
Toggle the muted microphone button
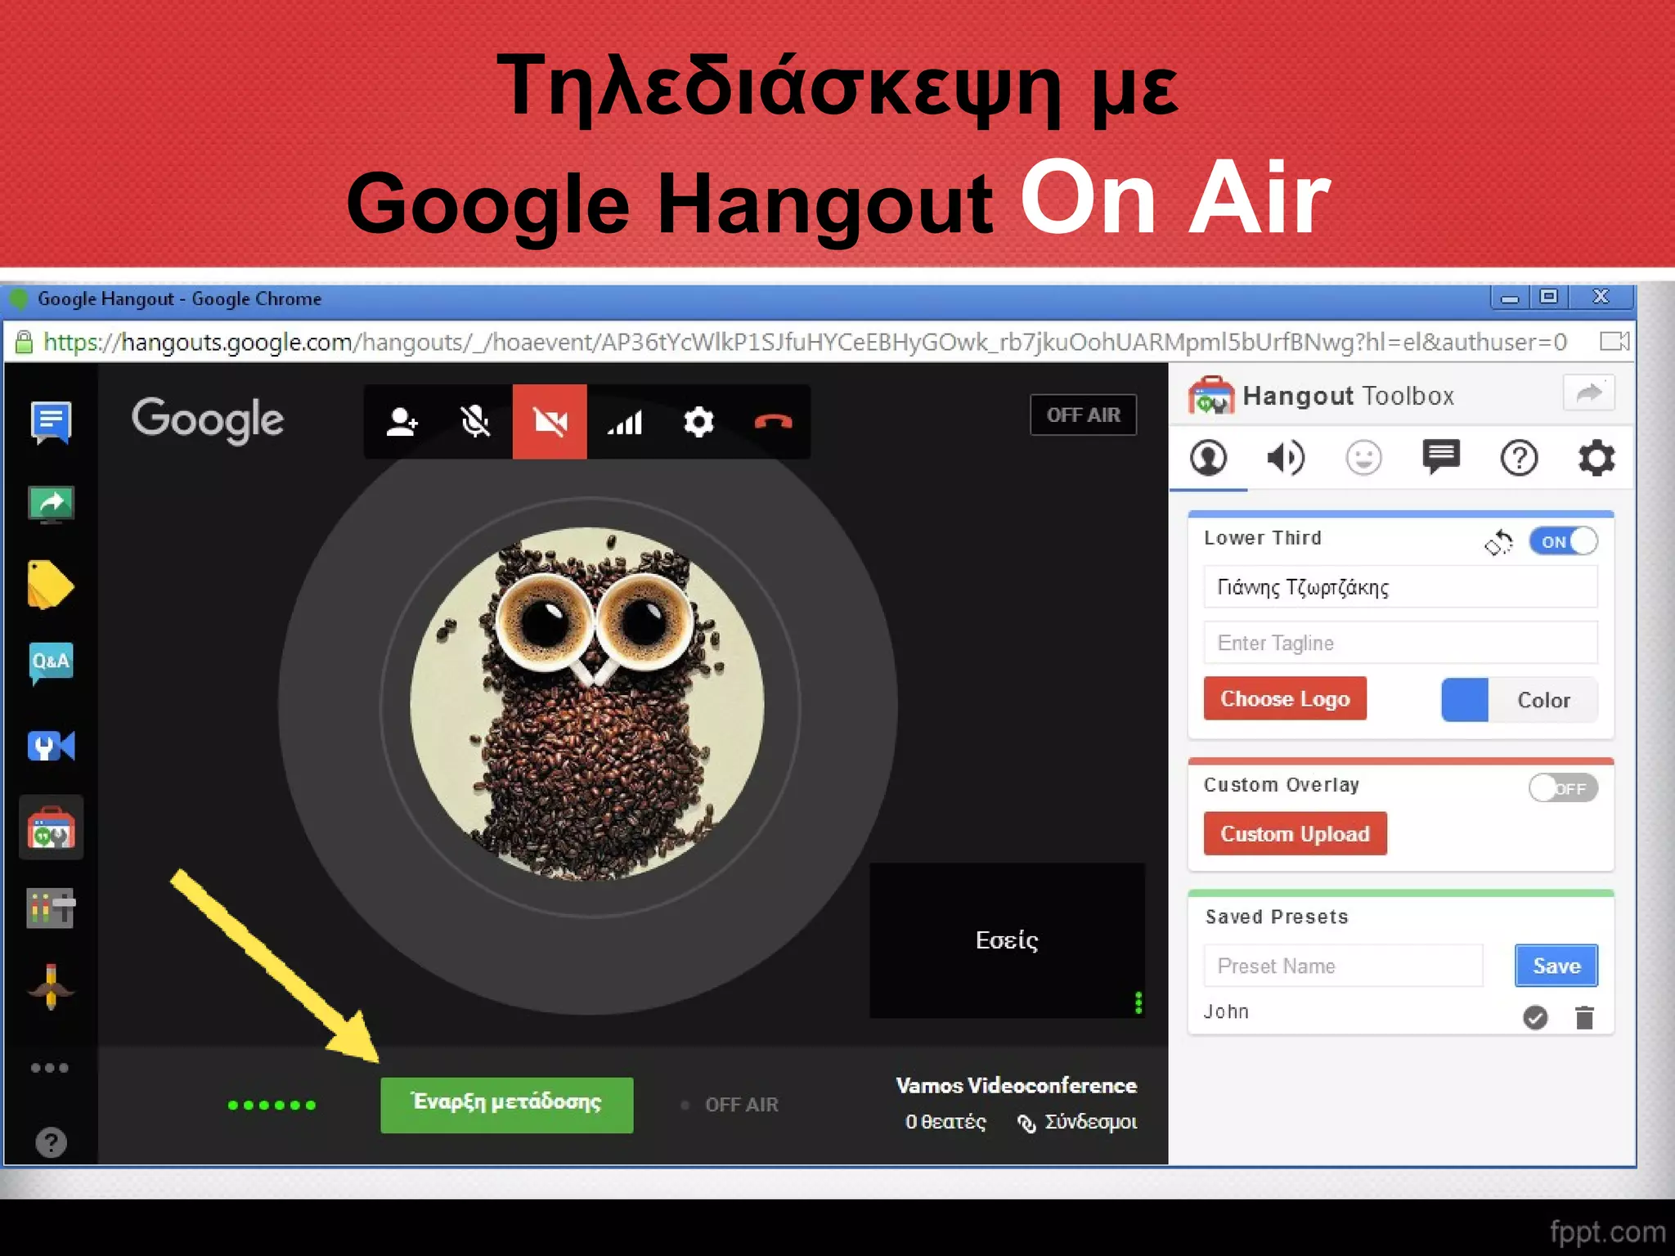475,422
